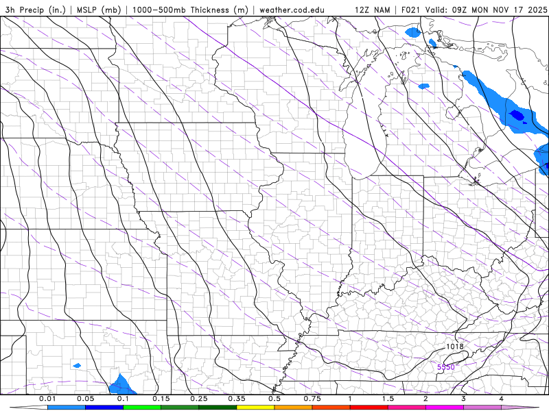Select the "MSLP (mb)" header label

(99, 10)
